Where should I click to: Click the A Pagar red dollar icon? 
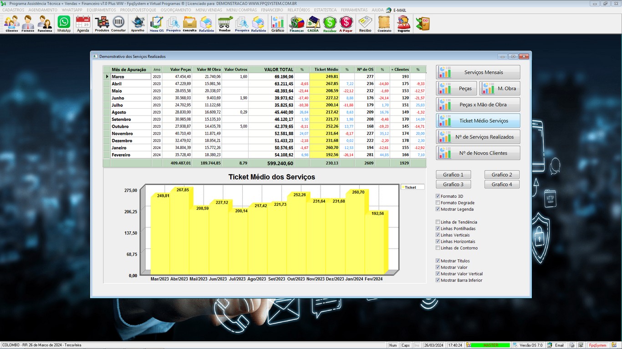tap(346, 23)
